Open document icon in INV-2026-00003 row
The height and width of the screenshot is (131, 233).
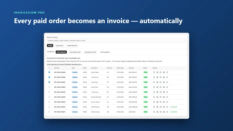[x=154, y=87]
